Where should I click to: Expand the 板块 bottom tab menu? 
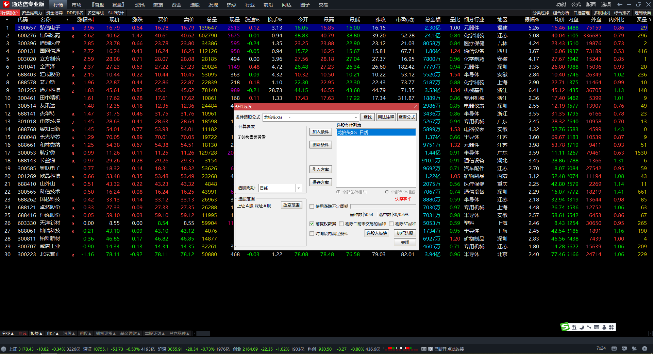point(36,334)
